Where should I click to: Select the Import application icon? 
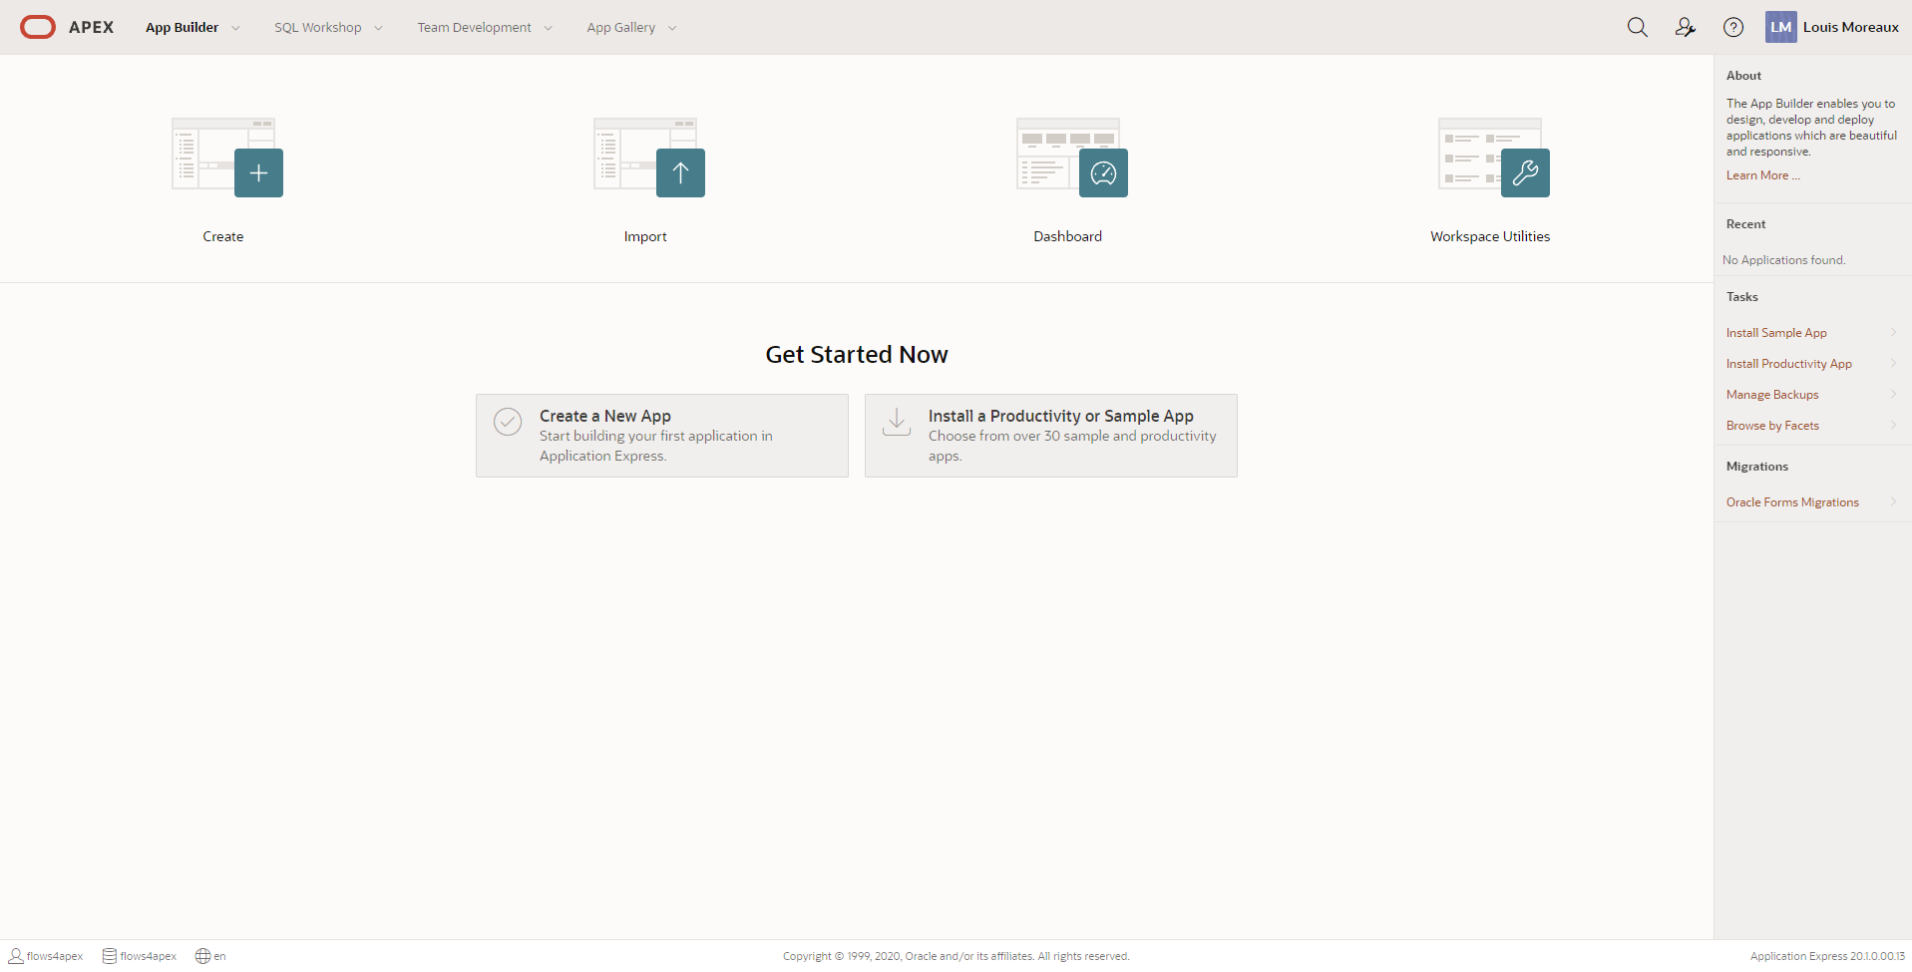(680, 172)
